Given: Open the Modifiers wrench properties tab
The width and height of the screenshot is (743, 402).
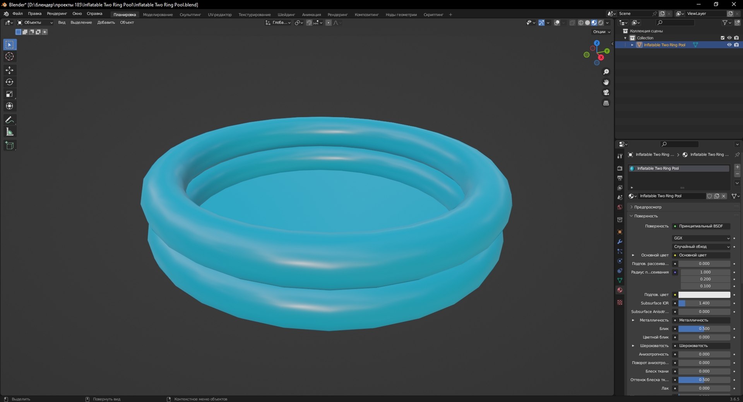Looking at the screenshot, I should click(620, 241).
